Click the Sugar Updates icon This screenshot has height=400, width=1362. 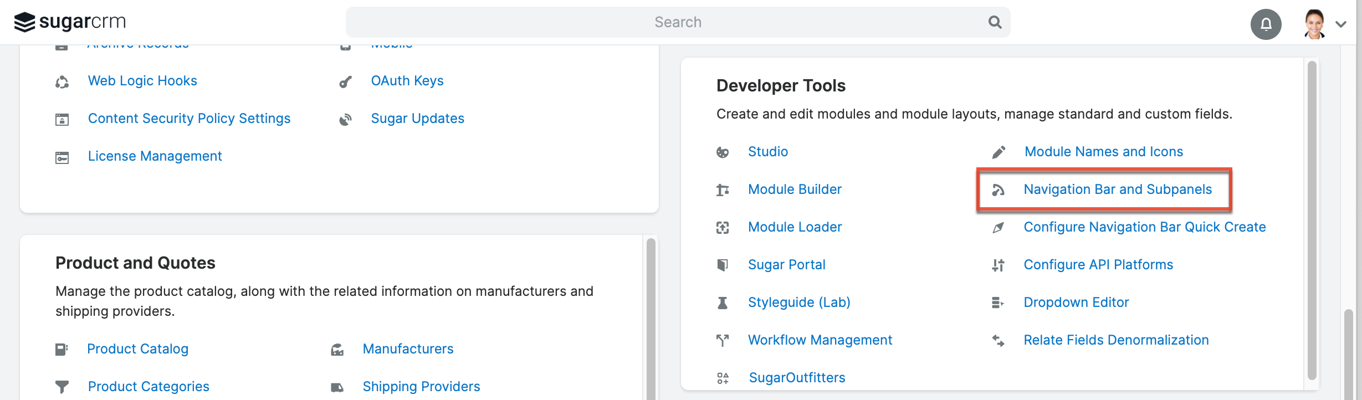(345, 120)
